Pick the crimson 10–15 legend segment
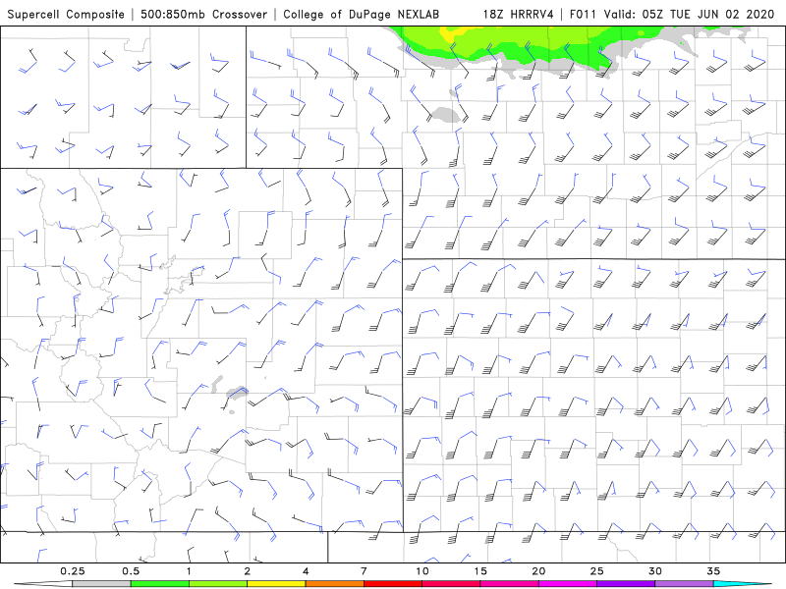786x589 pixels. (x=451, y=584)
